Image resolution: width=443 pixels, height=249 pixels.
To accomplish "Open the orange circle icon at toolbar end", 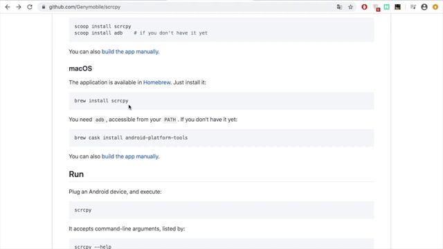I will coord(435,7).
